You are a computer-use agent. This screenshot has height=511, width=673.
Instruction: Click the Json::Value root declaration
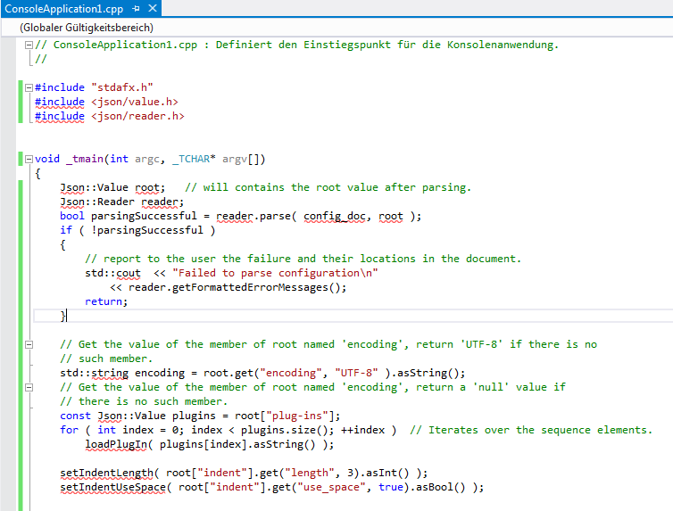(x=112, y=188)
